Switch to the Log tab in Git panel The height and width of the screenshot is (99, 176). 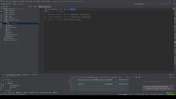click(13, 75)
